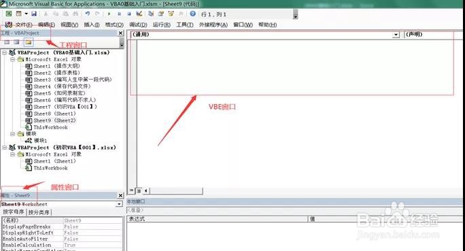The width and height of the screenshot is (465, 251).
Task: Open the 窗口(W) menu
Action: (x=243, y=25)
